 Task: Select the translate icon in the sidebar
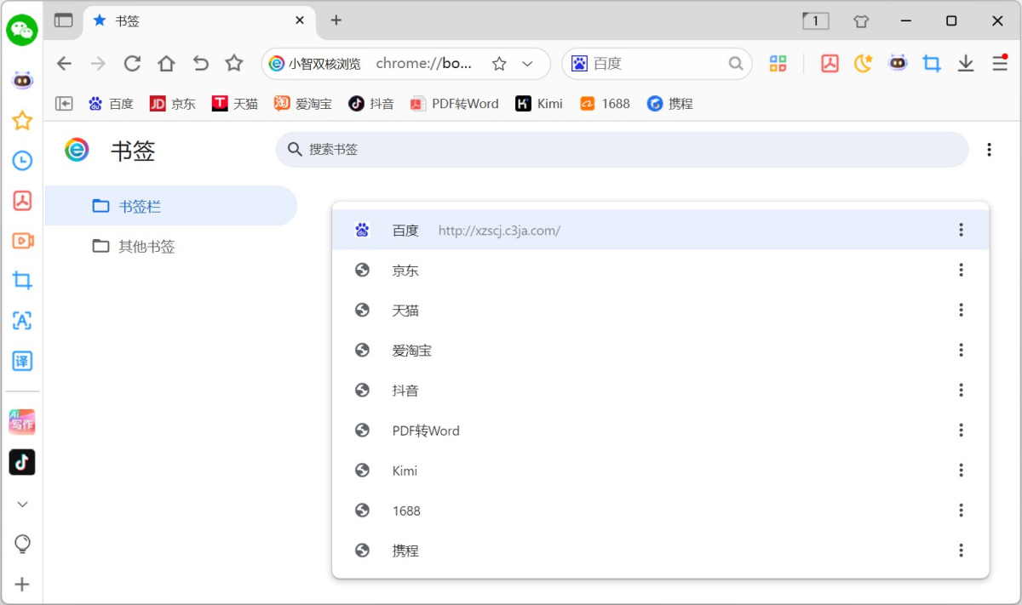click(21, 361)
